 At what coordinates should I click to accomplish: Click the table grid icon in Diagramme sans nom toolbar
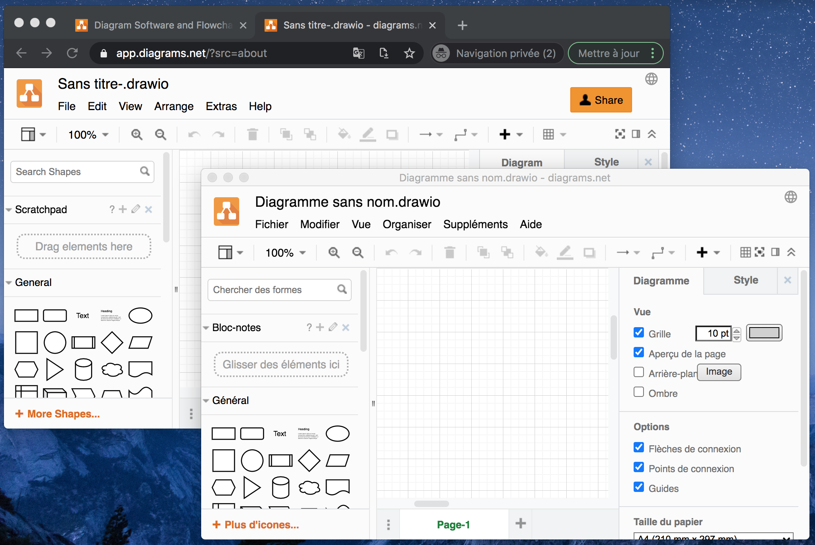pyautogui.click(x=745, y=252)
